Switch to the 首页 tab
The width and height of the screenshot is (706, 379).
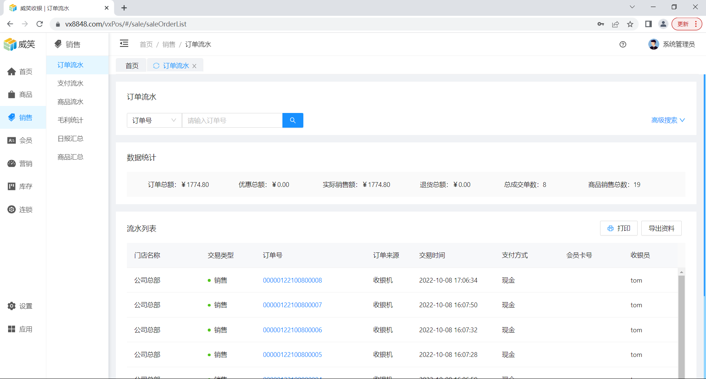pyautogui.click(x=132, y=66)
